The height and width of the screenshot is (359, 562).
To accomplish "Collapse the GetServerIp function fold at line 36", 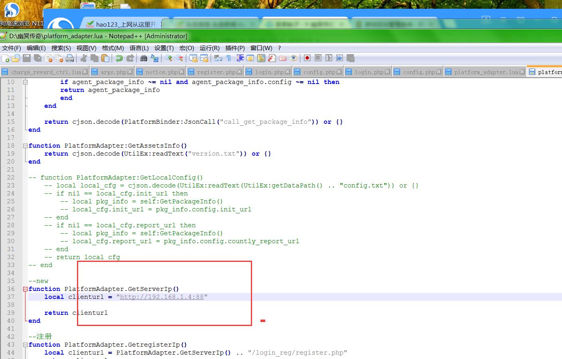I will (x=25, y=289).
